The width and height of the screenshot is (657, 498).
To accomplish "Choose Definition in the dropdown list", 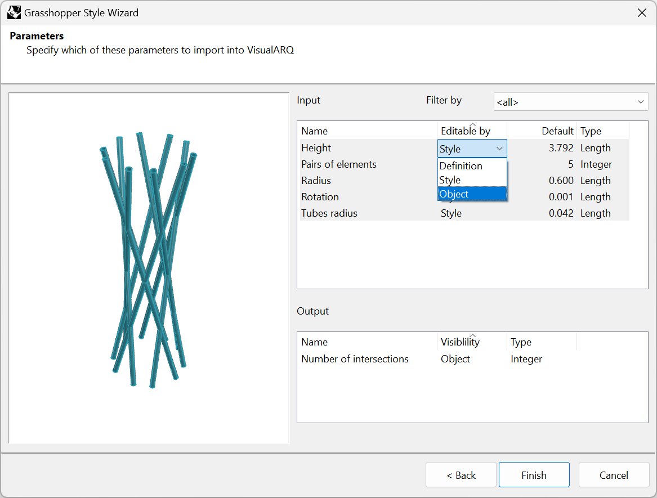I will [x=472, y=166].
